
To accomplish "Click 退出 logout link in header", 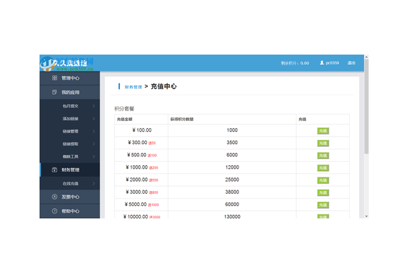I will coord(352,63).
